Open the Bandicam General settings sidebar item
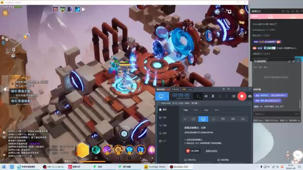The height and width of the screenshot is (170, 303). [x=163, y=118]
